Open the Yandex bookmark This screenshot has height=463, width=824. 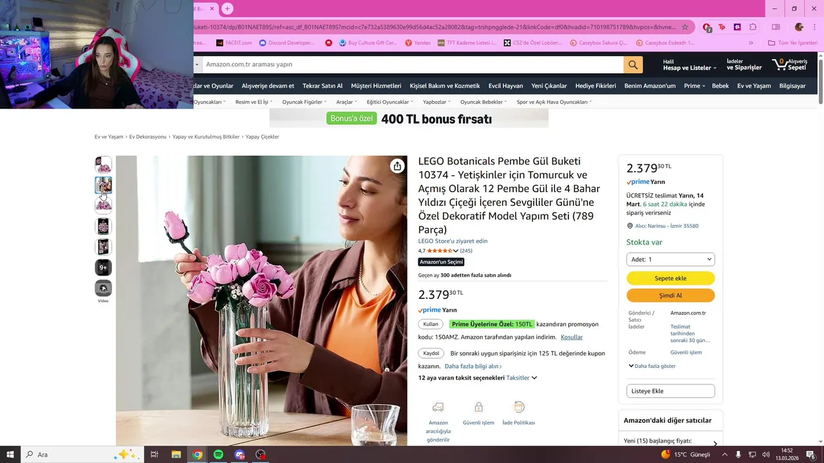click(x=418, y=43)
